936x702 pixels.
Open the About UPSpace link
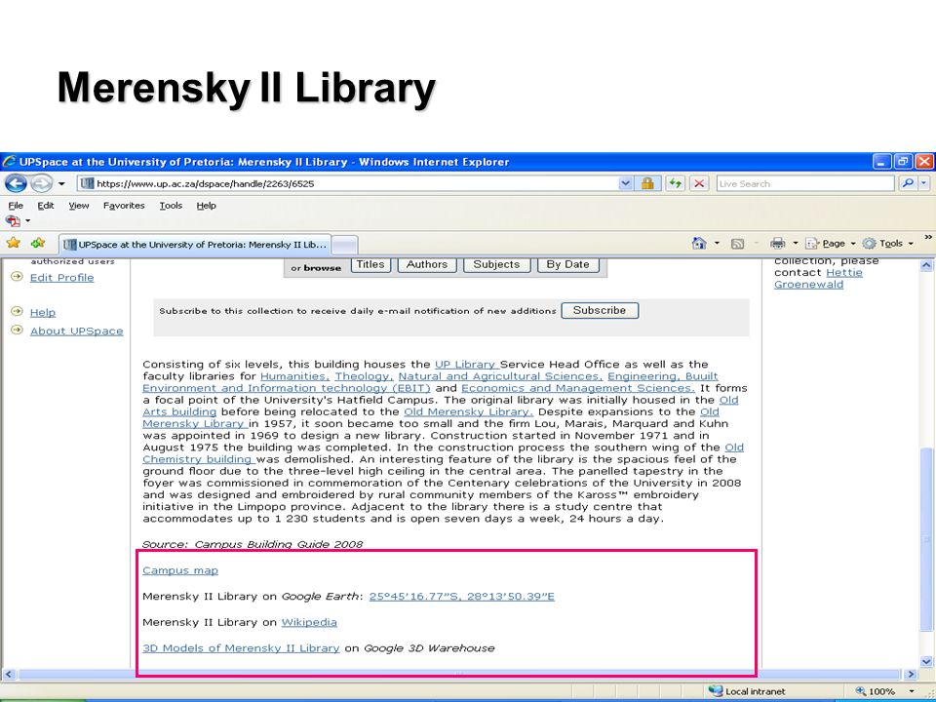(76, 331)
